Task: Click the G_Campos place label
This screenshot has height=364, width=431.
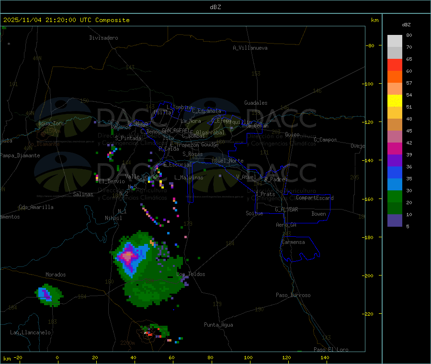Action: click(326, 140)
